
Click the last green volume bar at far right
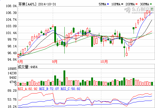pos(152,84)
